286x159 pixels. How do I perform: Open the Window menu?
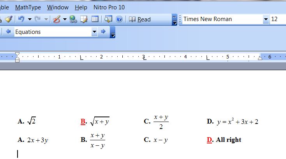point(58,7)
